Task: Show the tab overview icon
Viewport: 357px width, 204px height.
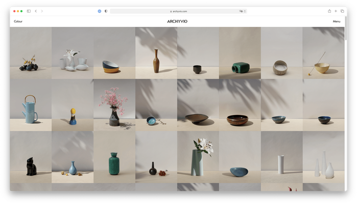Action: click(342, 11)
